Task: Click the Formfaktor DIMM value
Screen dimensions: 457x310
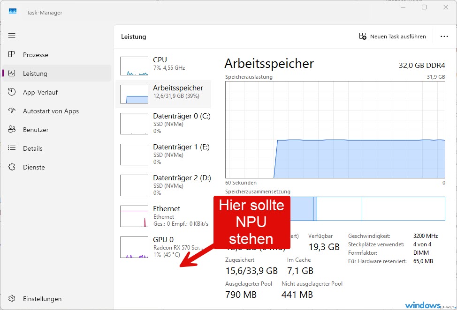Action: coord(421,253)
